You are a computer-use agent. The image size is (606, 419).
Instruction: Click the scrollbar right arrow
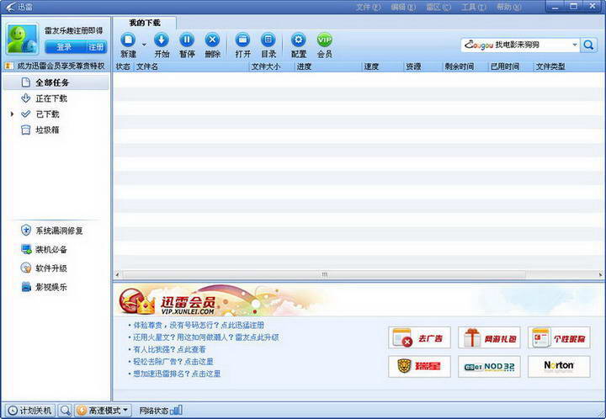coord(600,275)
